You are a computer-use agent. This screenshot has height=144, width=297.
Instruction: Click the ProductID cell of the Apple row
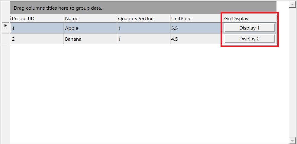click(x=37, y=28)
